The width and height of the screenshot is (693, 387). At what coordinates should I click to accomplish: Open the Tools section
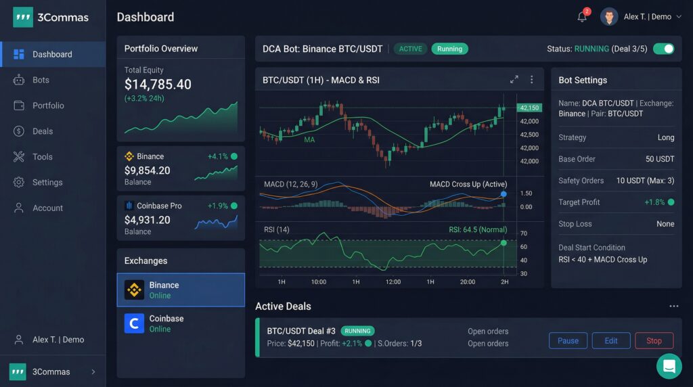click(53, 157)
